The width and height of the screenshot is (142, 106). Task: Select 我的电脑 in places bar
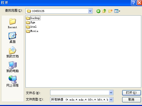13,67
